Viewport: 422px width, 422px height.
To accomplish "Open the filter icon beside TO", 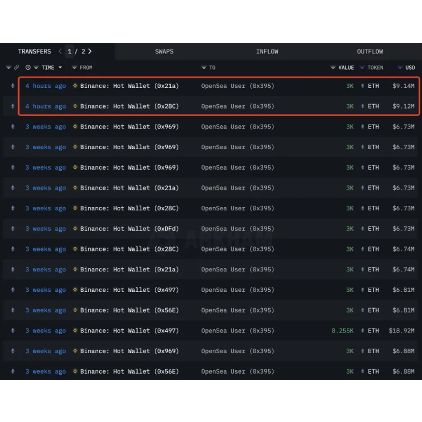I will point(204,67).
